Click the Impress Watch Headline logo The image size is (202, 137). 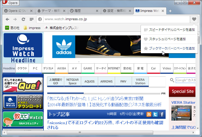pyautogui.click(x=23, y=48)
